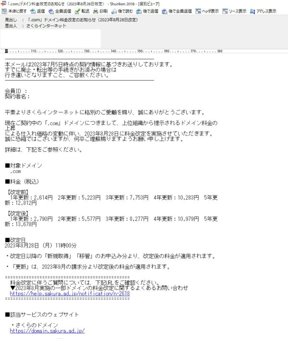Open the domain.sakura.ad.jp link

[x=47, y=331]
